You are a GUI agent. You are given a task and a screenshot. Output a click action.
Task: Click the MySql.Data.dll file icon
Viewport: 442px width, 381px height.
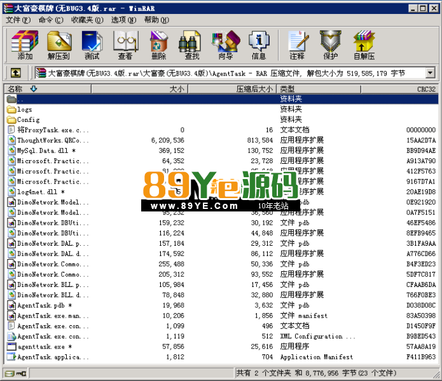coord(11,150)
